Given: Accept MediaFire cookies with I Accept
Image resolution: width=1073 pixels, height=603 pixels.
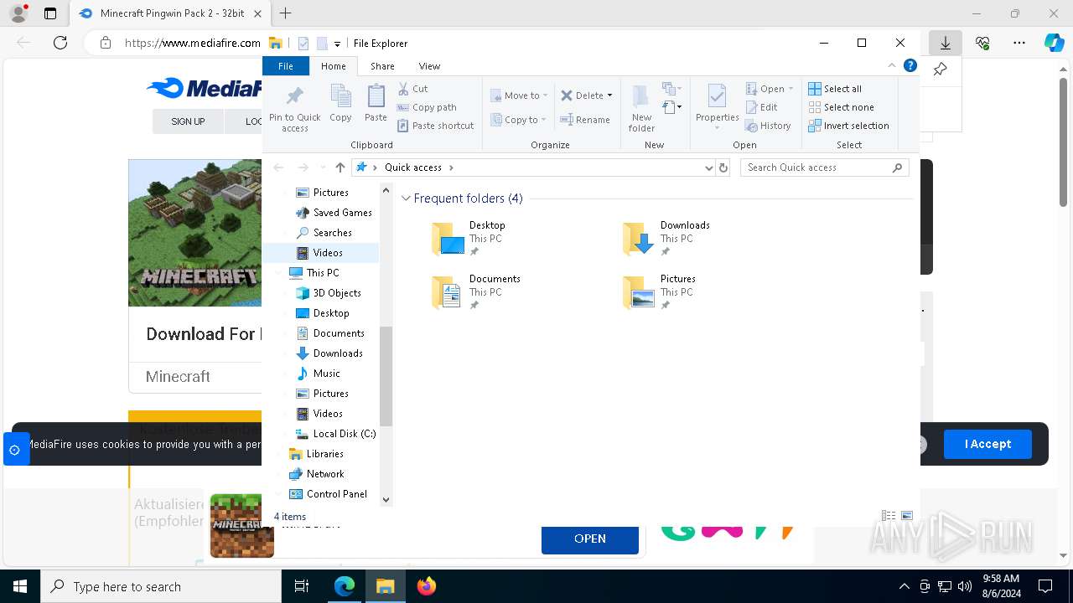Looking at the screenshot, I should pos(987,444).
